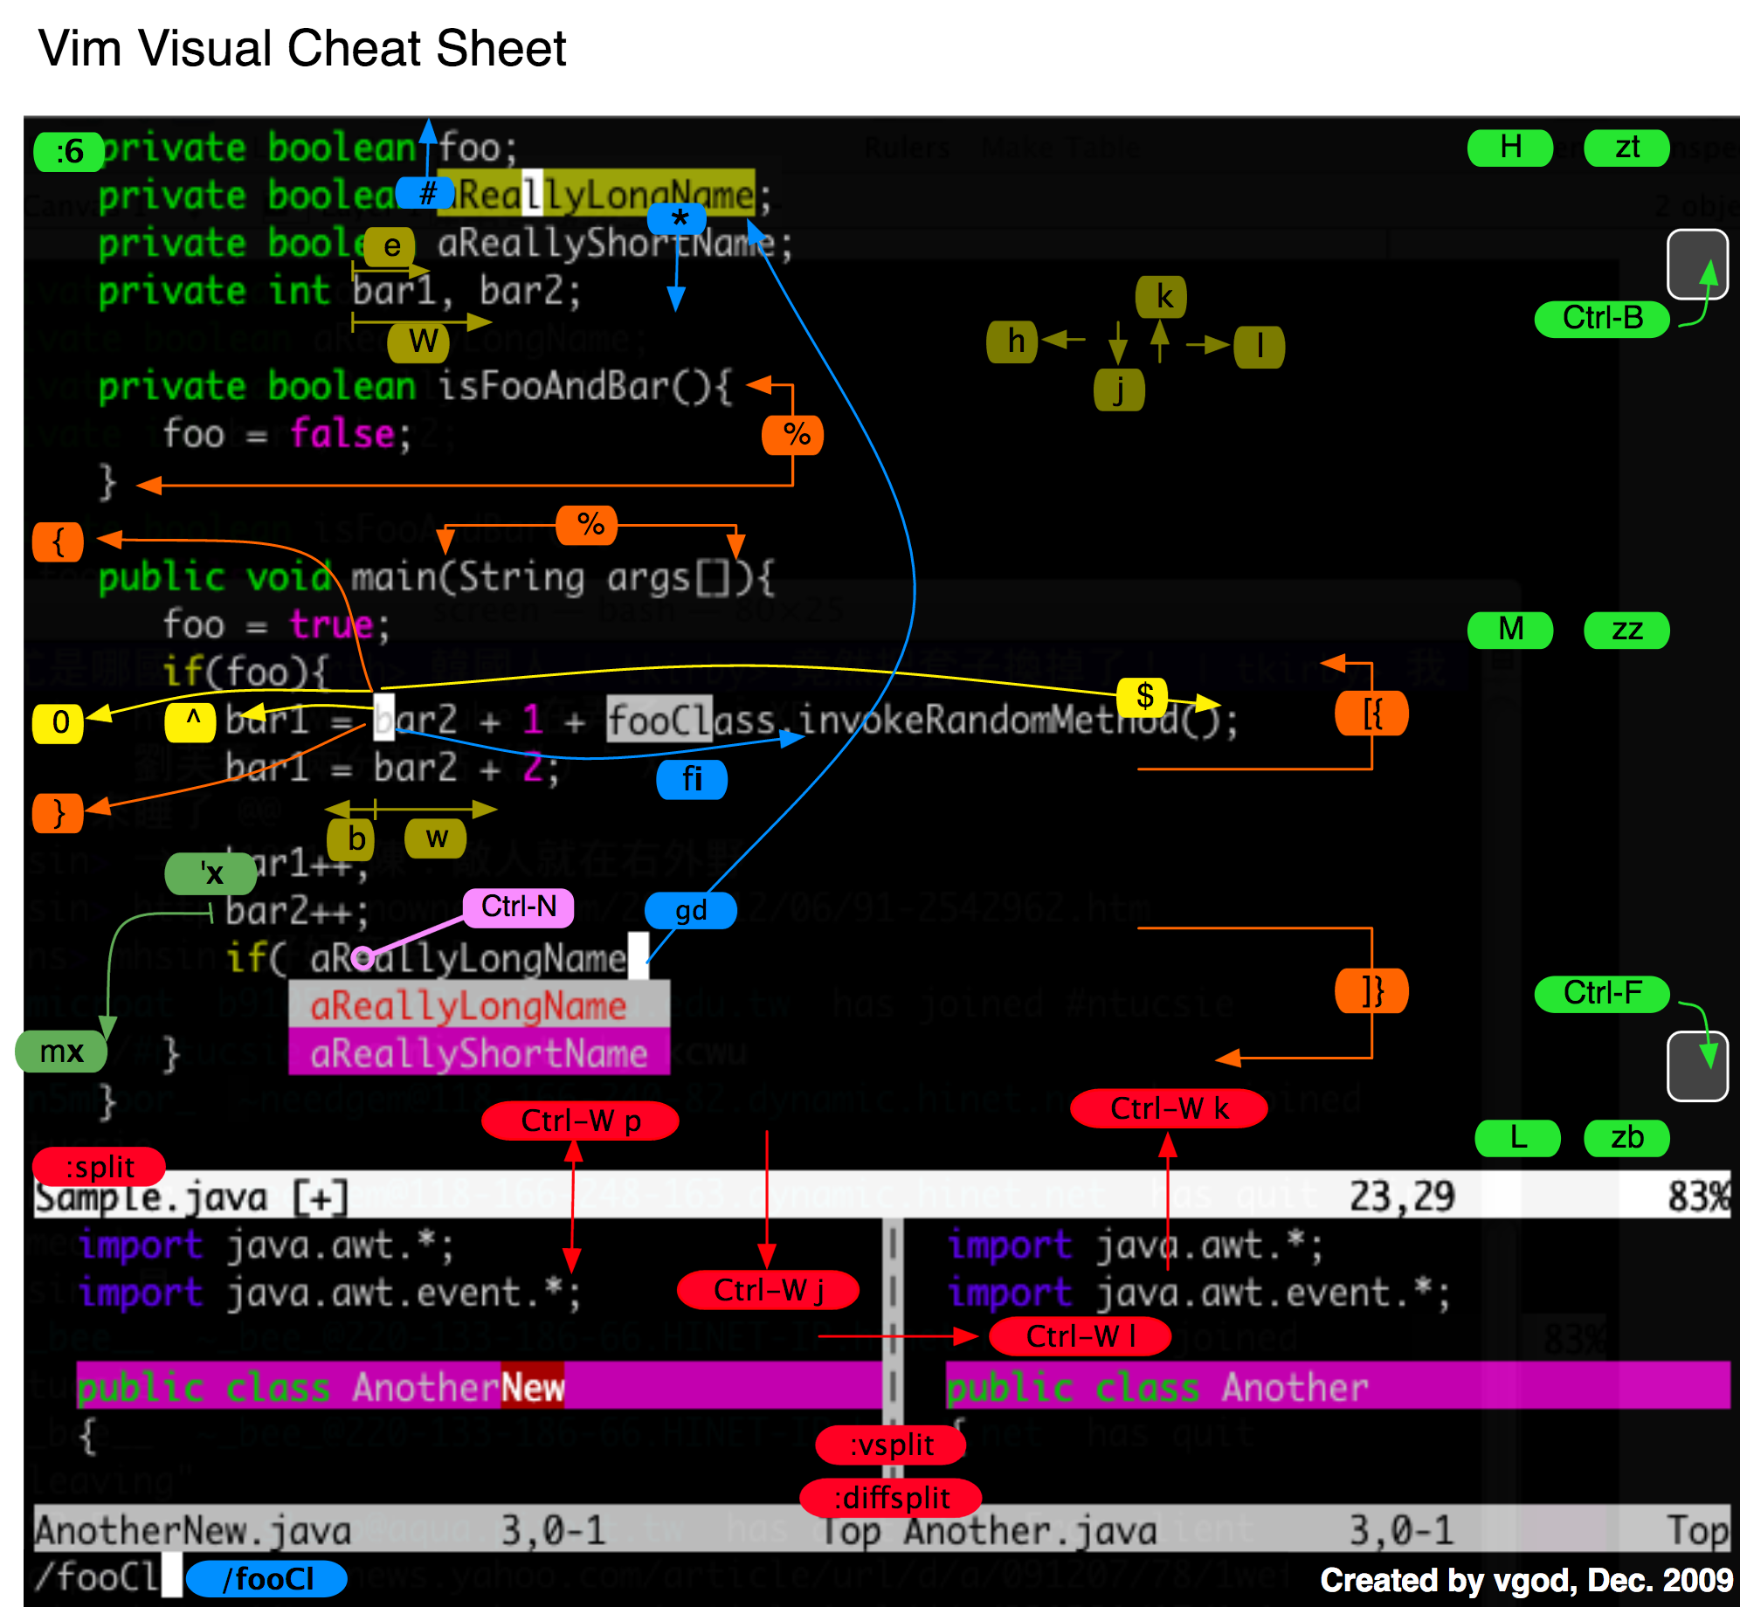Click the # search-backward badge
Viewport: 1740px width, 1607px height.
(x=427, y=194)
